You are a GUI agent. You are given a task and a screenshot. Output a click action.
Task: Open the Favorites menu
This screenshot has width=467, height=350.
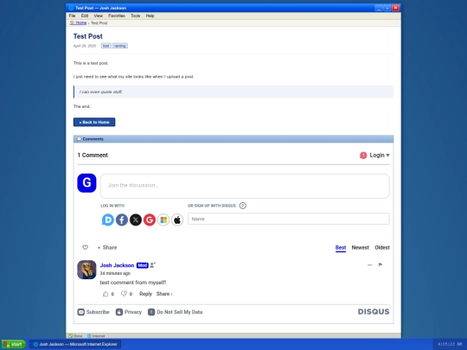pos(117,16)
